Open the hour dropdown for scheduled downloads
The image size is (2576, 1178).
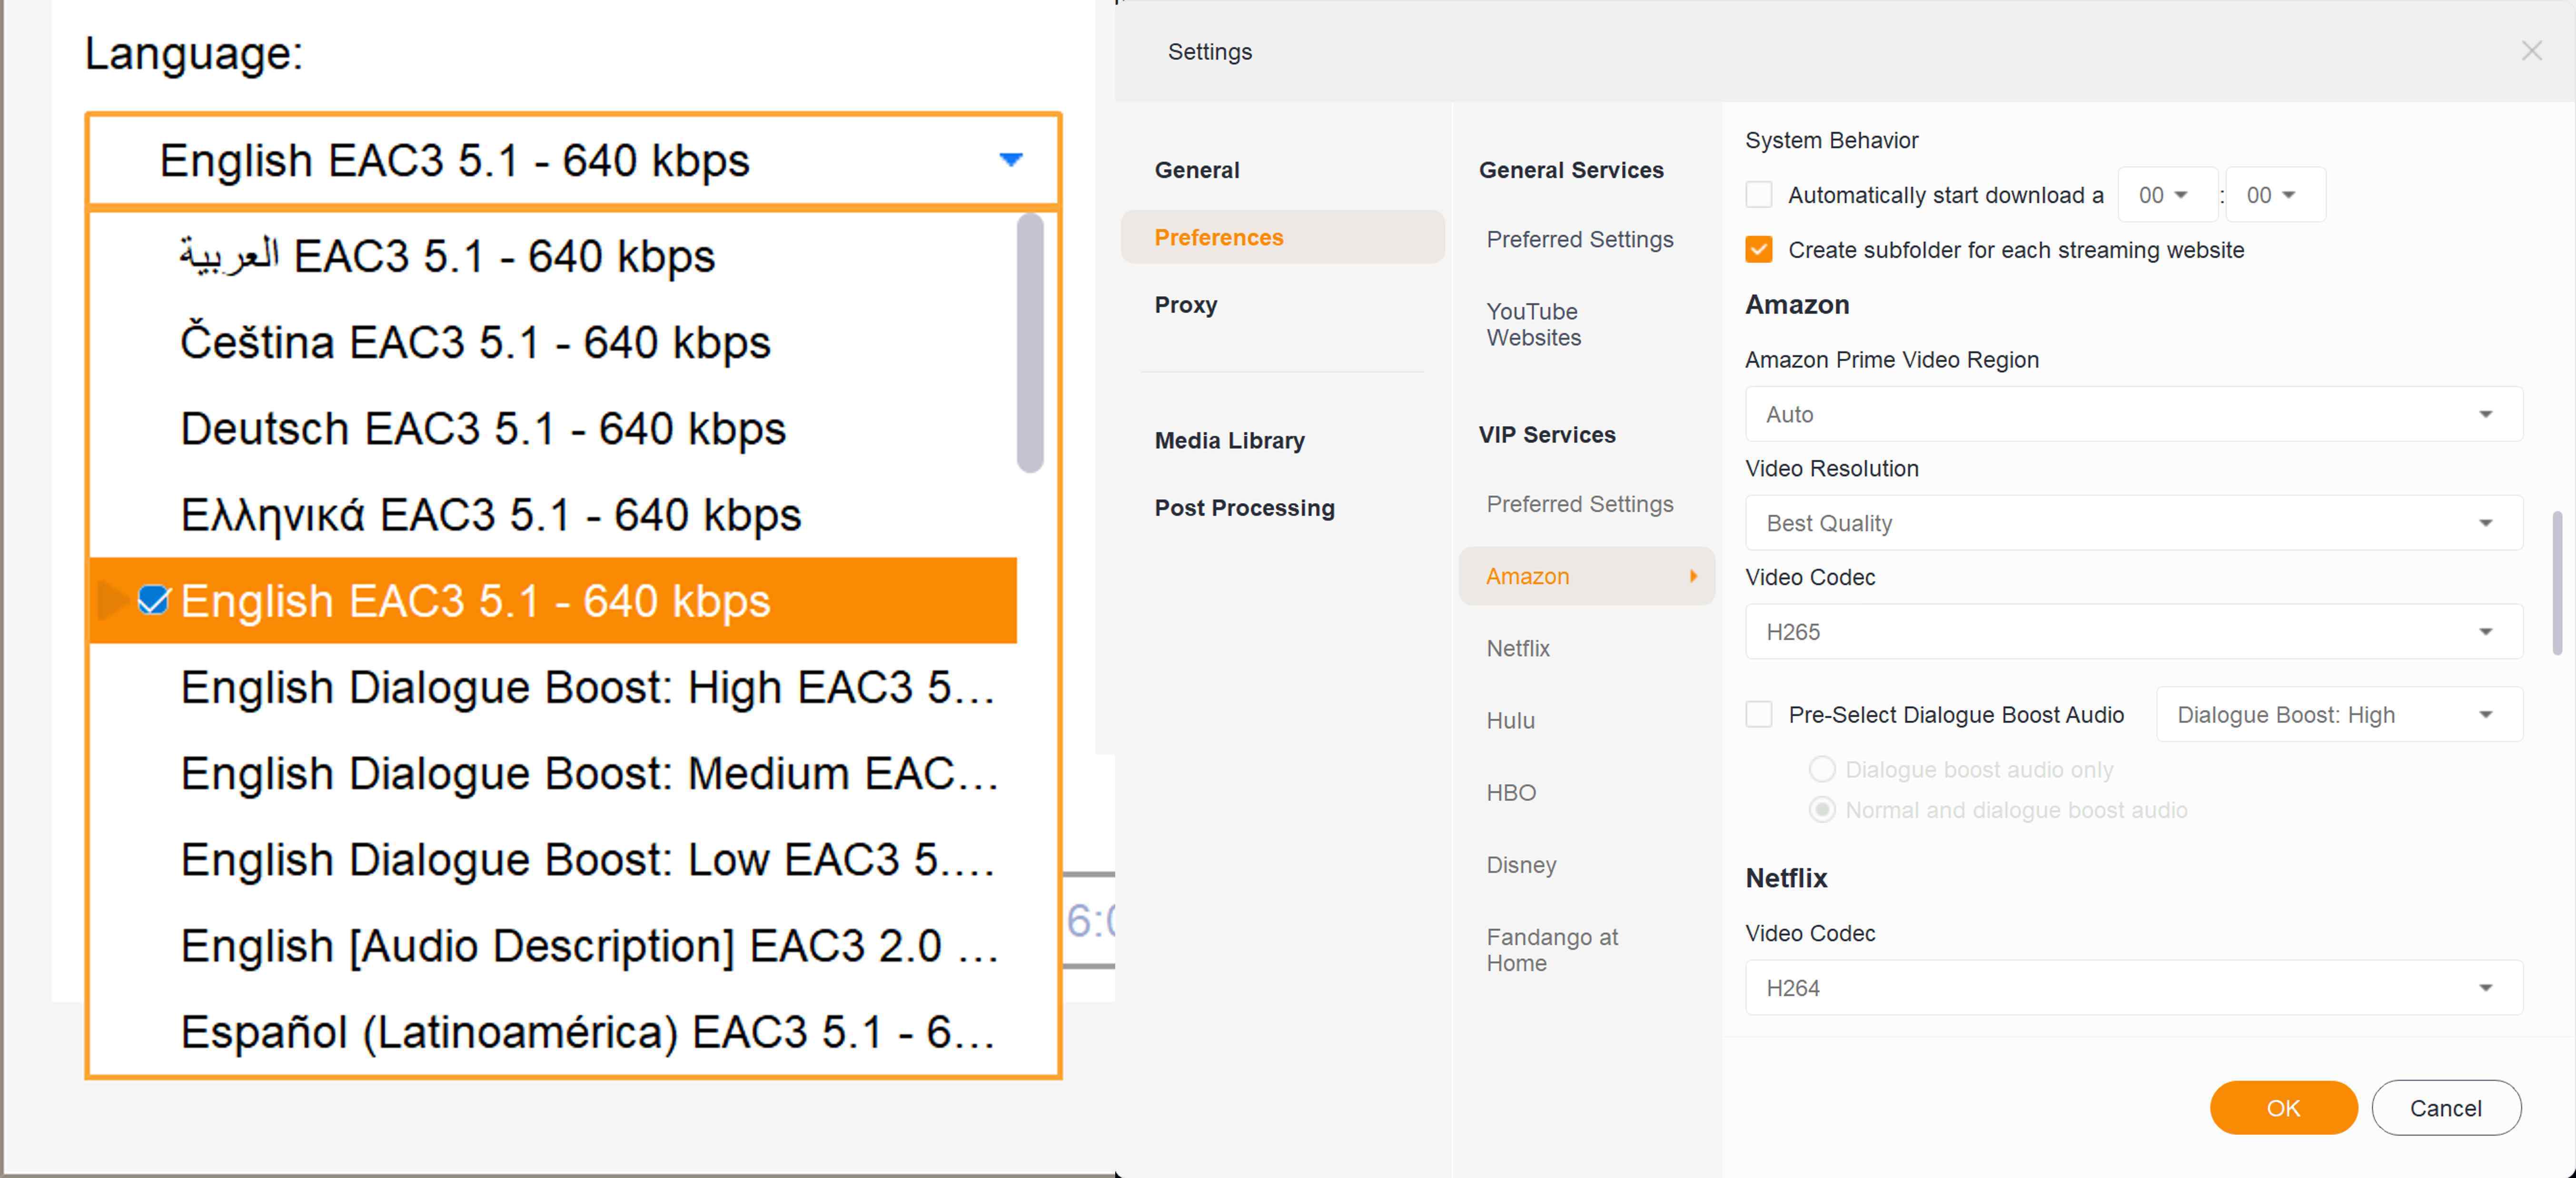click(2167, 194)
